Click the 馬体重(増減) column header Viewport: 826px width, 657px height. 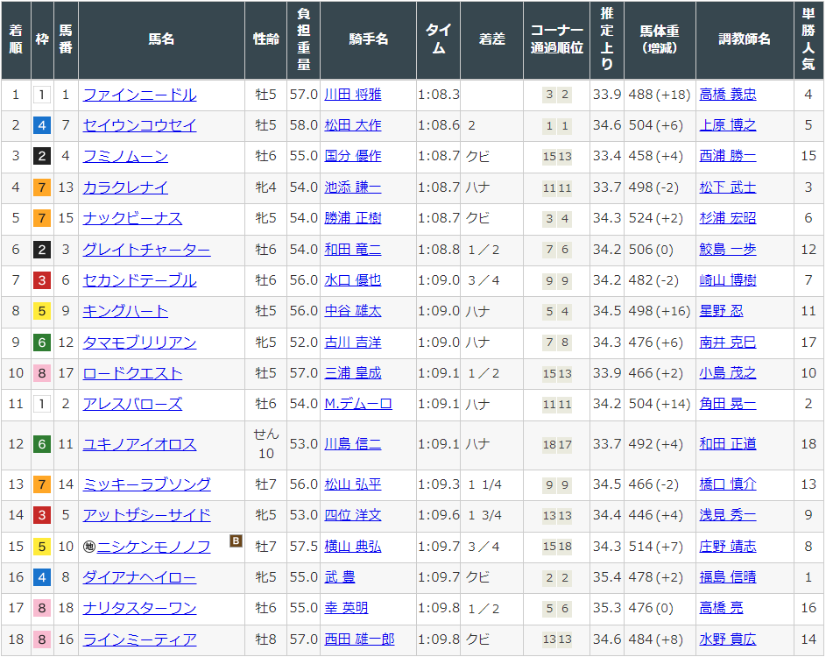[x=660, y=39]
